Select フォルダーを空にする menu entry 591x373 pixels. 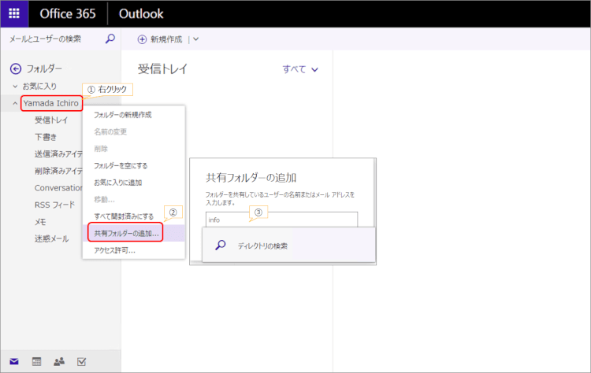point(121,165)
